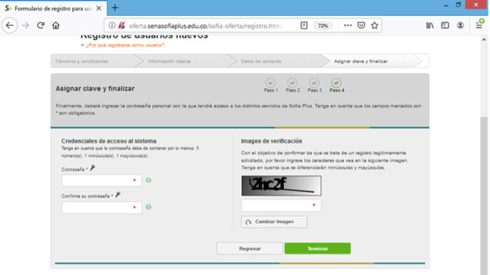This screenshot has width=490, height=275.
Task: Go to the browser Home icon
Action: click(x=56, y=25)
